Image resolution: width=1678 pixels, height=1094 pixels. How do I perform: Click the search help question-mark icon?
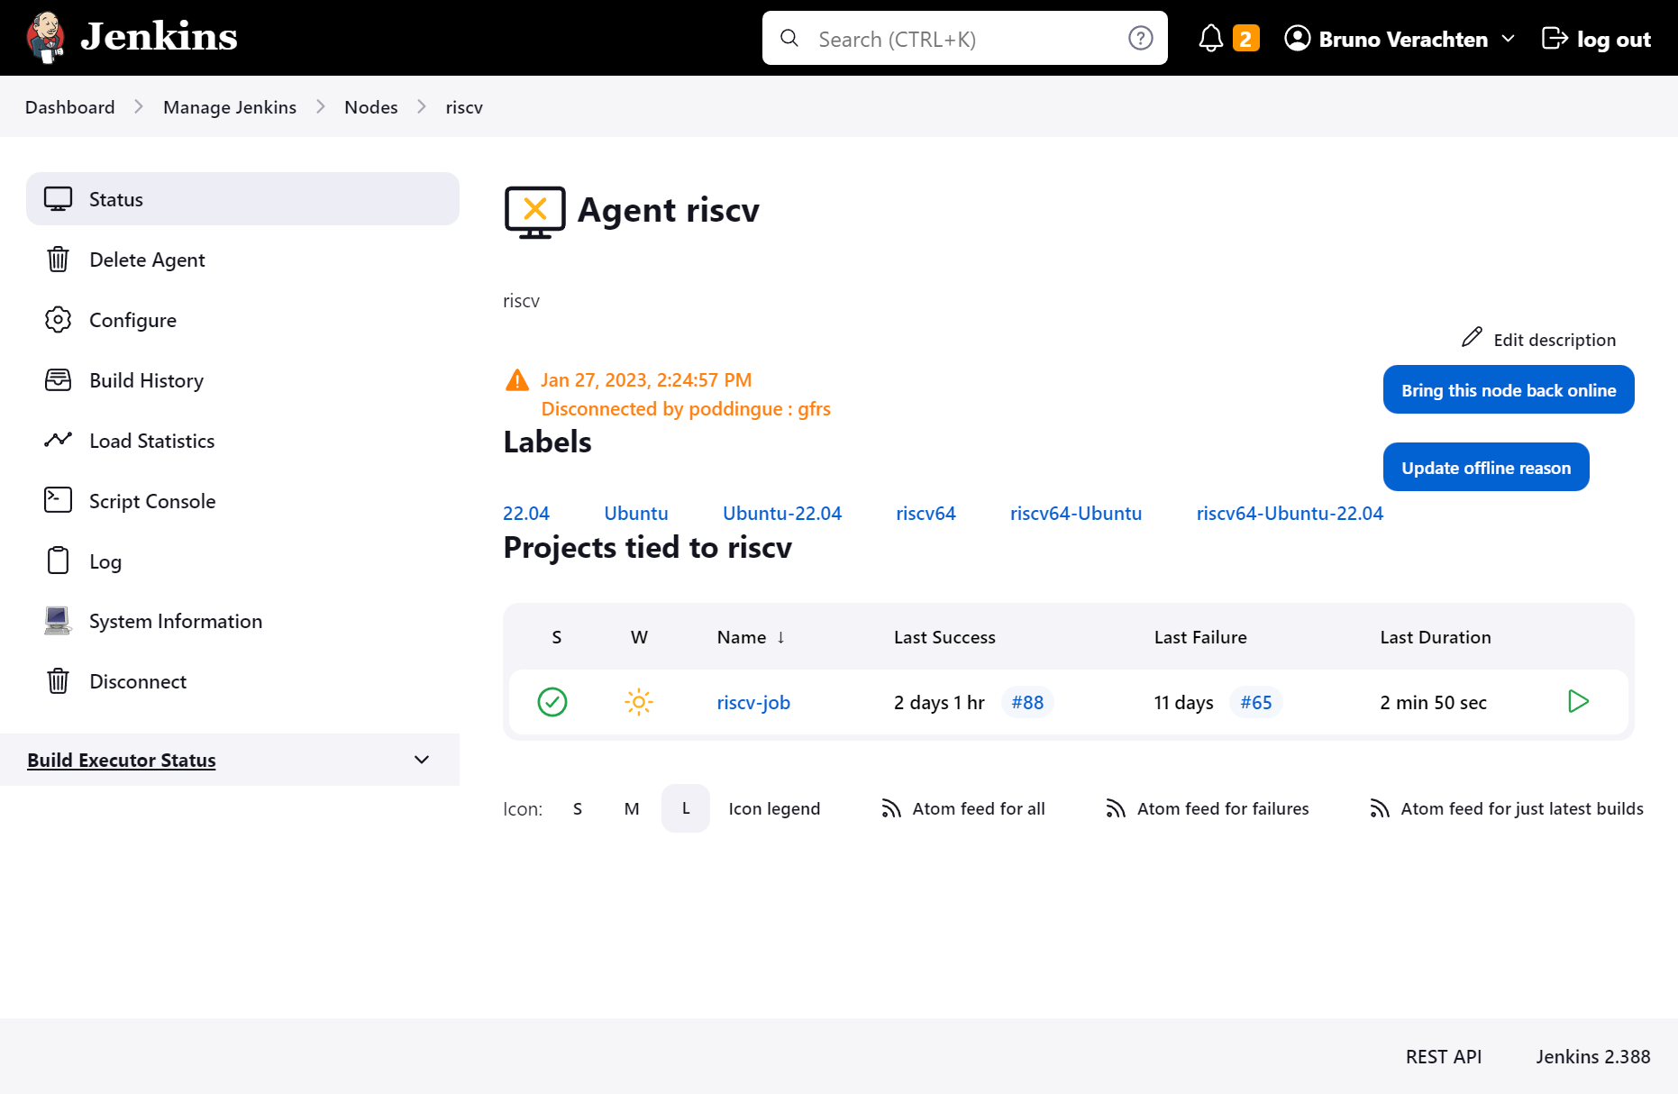[1140, 38]
